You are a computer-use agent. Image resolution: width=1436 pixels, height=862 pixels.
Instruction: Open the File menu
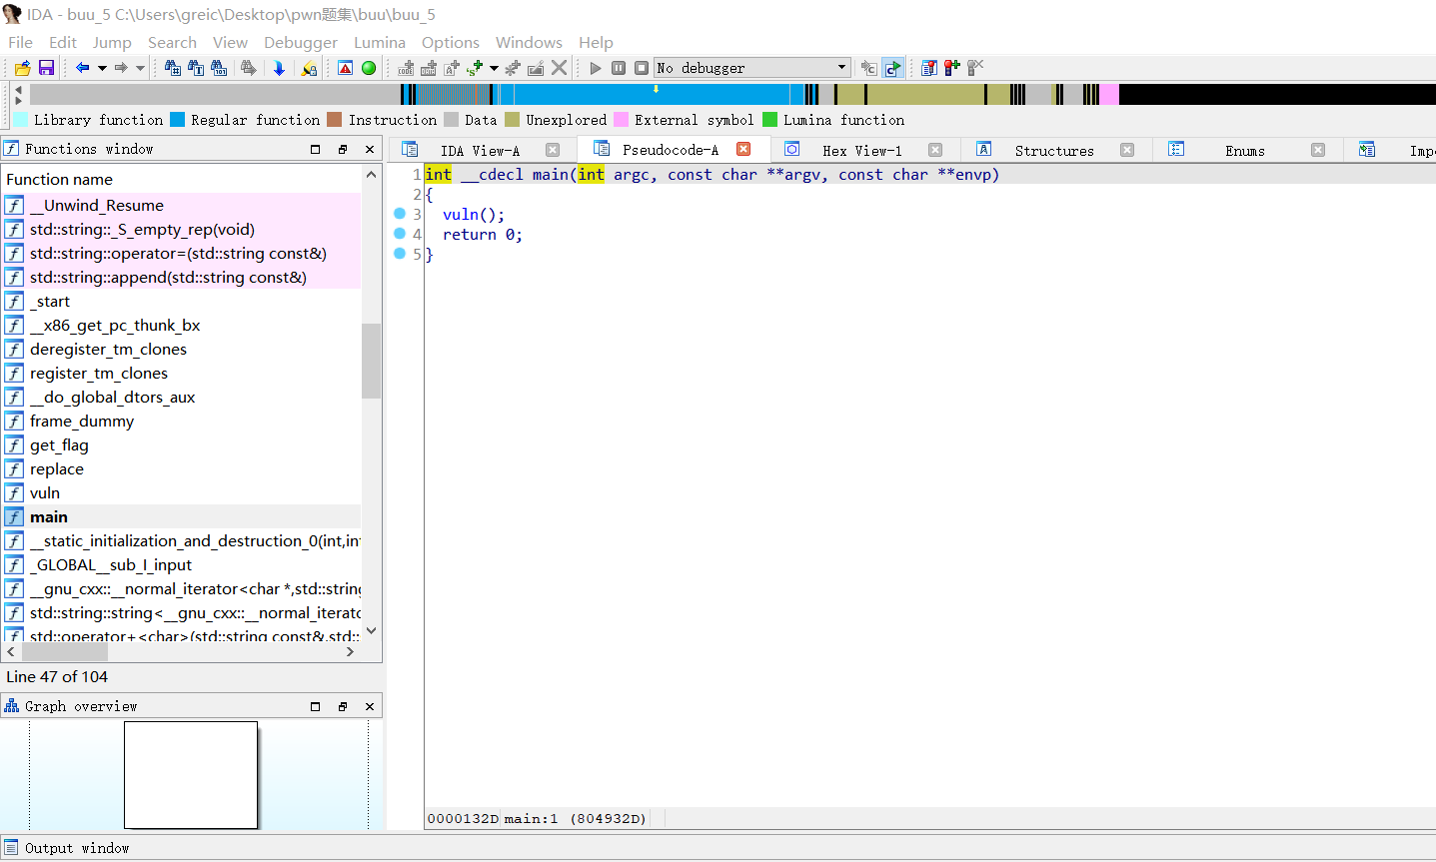tap(20, 42)
